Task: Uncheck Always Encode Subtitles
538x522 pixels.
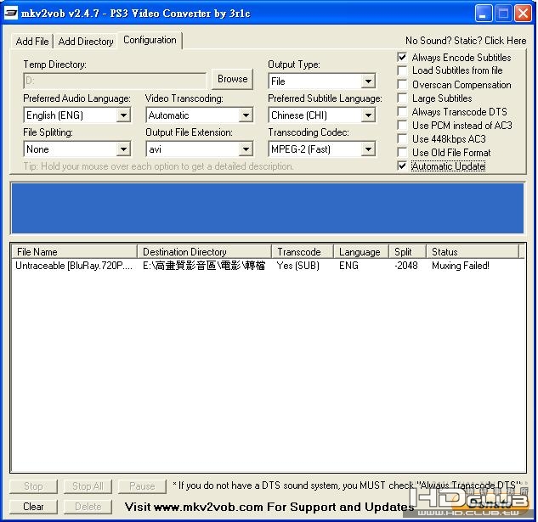Action: (402, 57)
